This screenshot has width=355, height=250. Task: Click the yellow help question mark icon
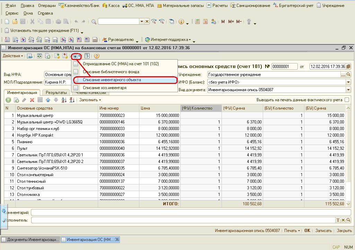click(x=97, y=56)
